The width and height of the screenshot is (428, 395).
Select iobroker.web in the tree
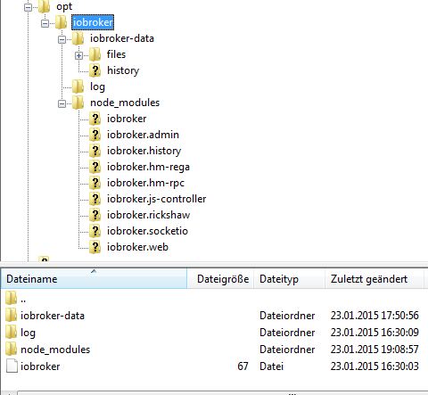[137, 247]
